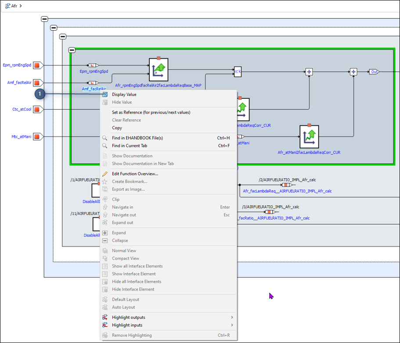Click the Out output port icon

click(374, 71)
